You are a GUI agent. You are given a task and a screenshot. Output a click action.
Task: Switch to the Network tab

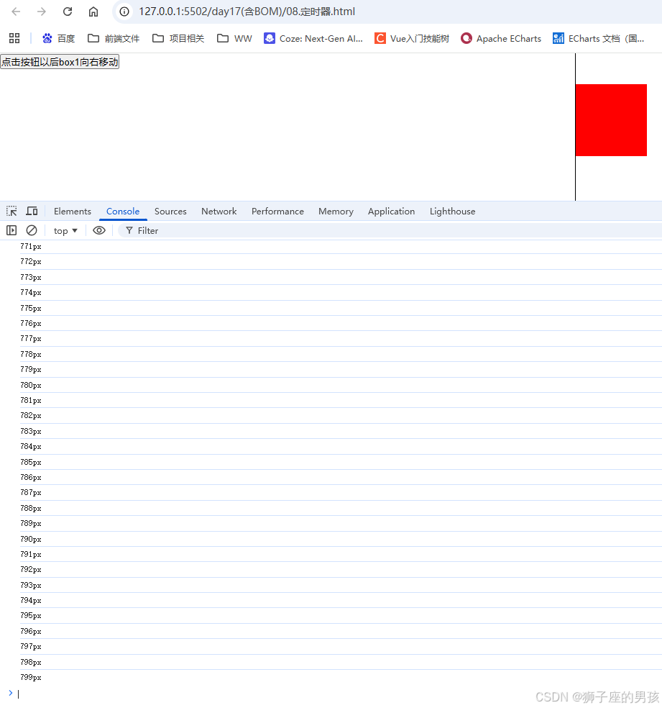click(x=219, y=212)
